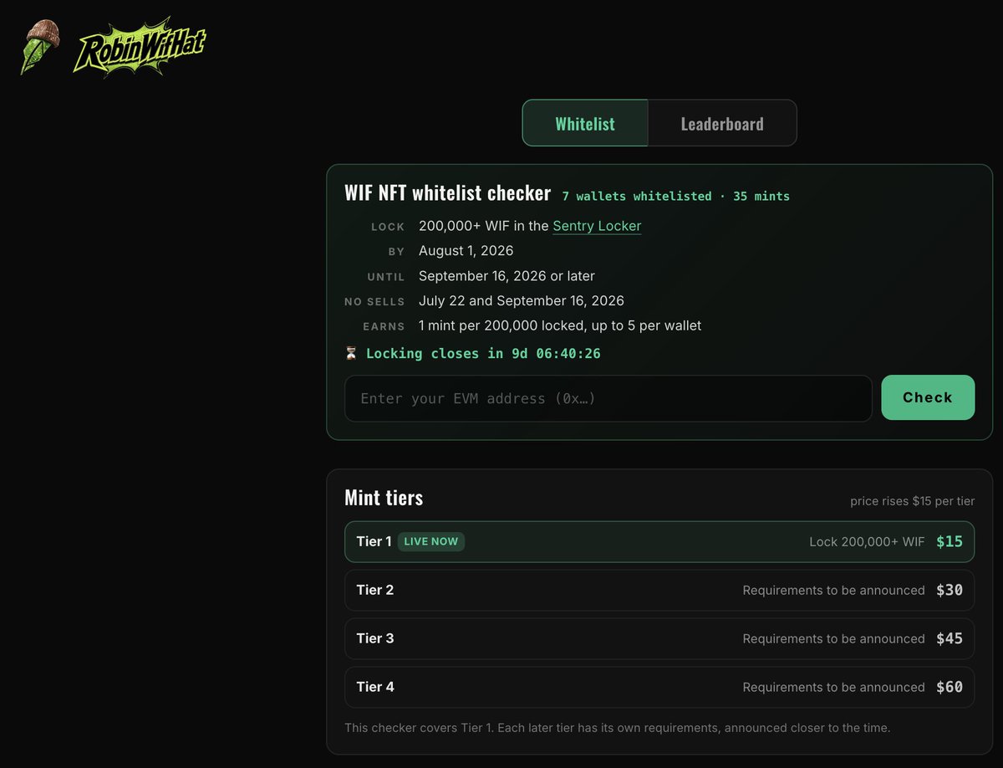
Task: Select the Tier 1 row
Action: 659,541
